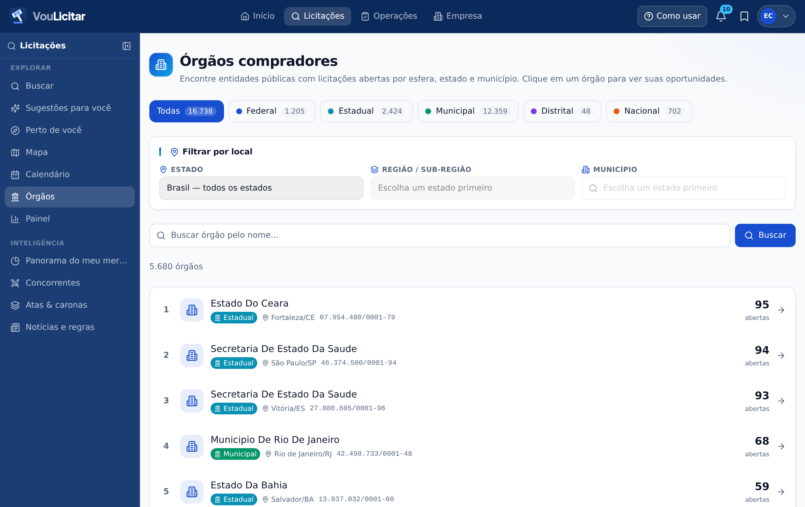This screenshot has width=805, height=507.
Task: Open arrow for Estado Da Bahia row
Action: (x=781, y=492)
